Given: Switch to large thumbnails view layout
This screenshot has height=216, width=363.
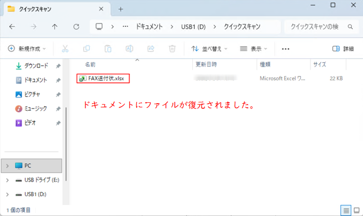Looking at the screenshot, I should tap(356, 210).
